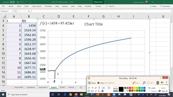Pick the yellow color swatch
This screenshot has width=173, height=97.
click(135, 88)
